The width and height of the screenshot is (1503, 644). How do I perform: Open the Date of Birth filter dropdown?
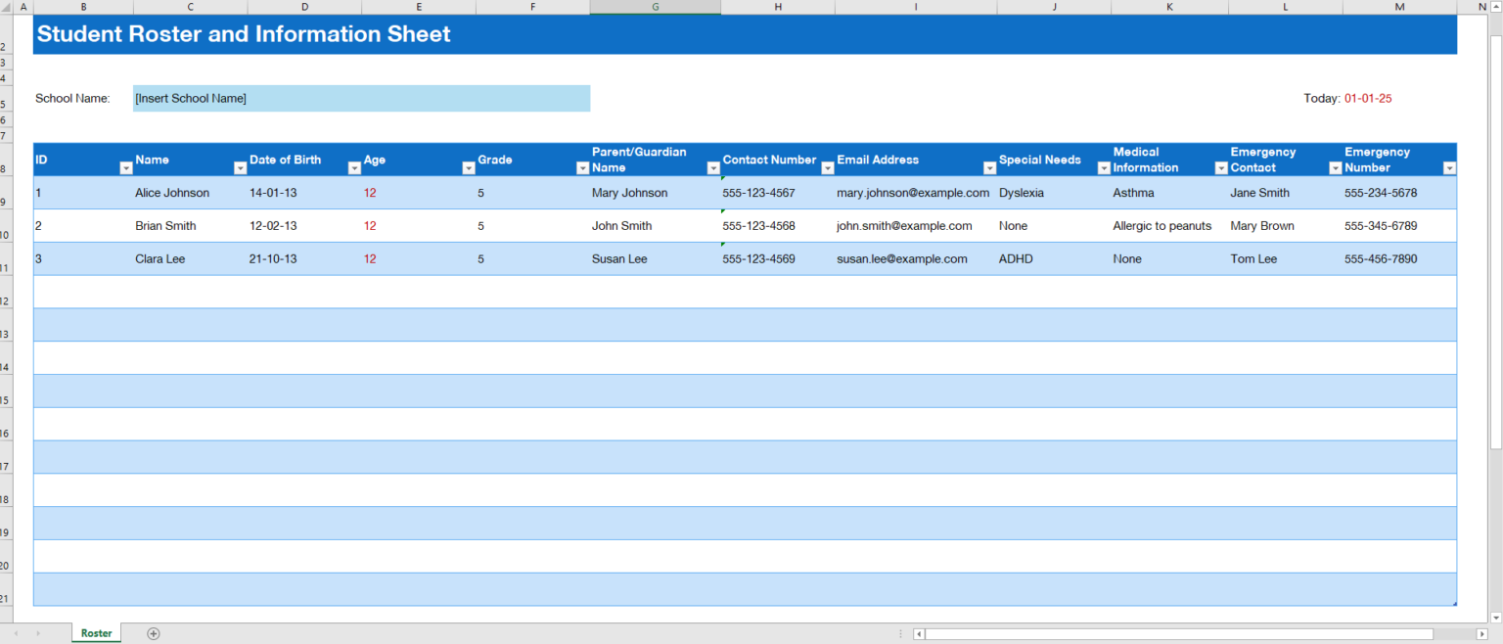coord(354,168)
